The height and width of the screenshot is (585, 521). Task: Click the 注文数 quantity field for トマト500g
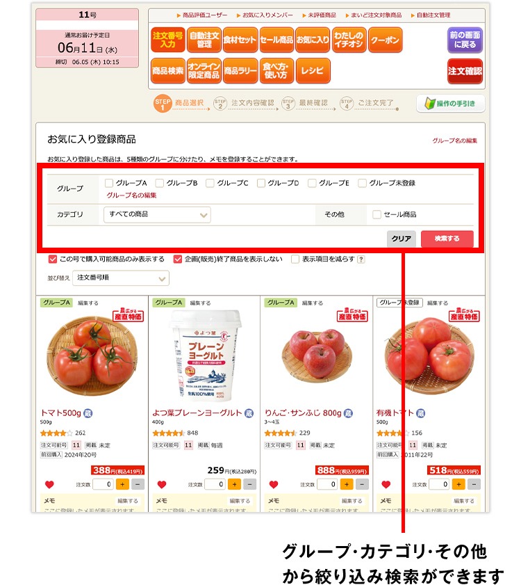(x=103, y=484)
